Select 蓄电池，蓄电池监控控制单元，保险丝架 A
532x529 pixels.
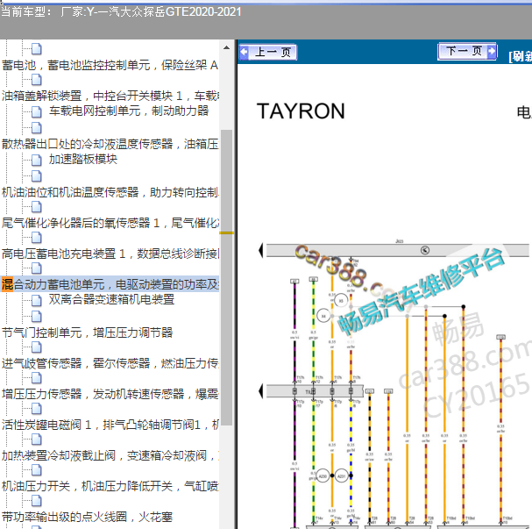tap(110, 65)
